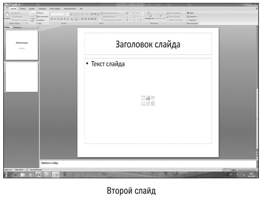Select the second slide thumbnail
The height and width of the screenshot is (197, 262).
click(22, 77)
